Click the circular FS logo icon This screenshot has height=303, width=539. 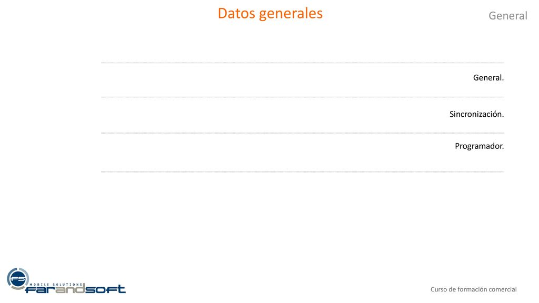[18, 279]
